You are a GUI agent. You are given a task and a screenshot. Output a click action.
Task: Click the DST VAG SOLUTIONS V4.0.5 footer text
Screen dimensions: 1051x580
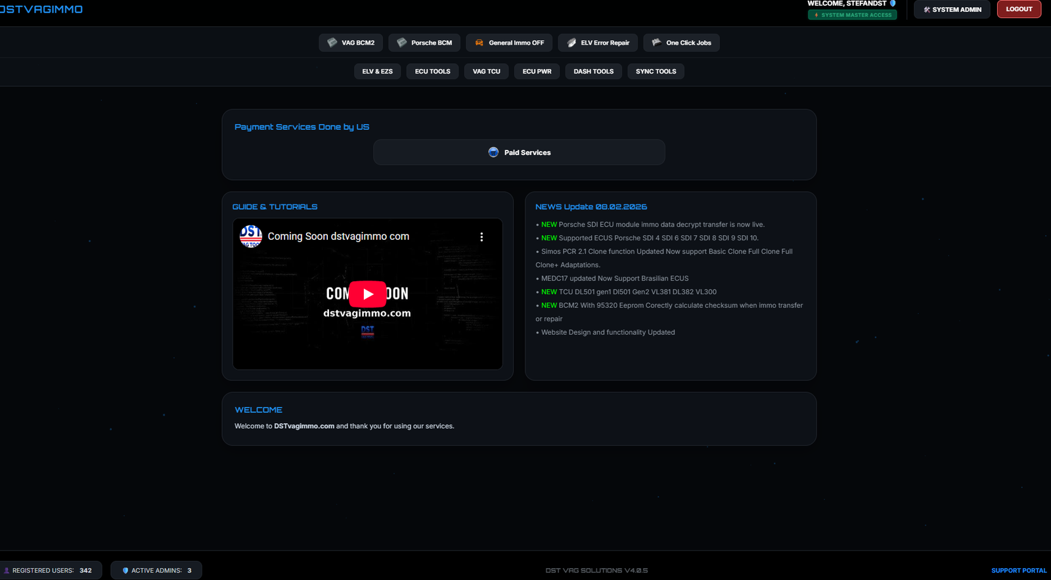tap(596, 571)
